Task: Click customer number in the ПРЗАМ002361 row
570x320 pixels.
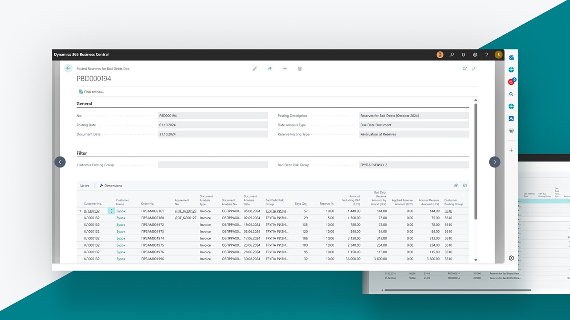Action: coord(92,211)
